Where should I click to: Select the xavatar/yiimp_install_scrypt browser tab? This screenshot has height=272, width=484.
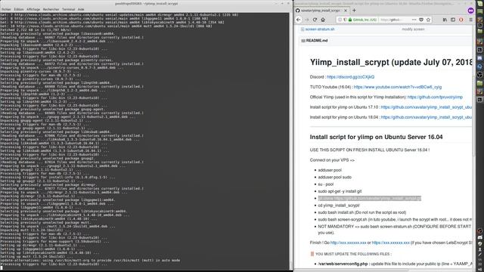coord(321,10)
